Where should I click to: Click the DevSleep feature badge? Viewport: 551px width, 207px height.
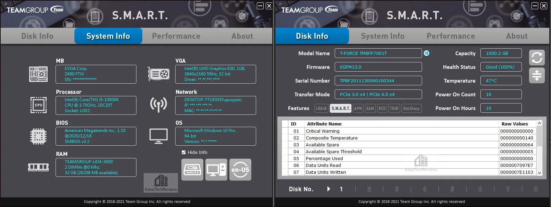411,108
